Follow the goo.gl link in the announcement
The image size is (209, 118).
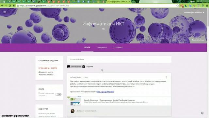105,92
